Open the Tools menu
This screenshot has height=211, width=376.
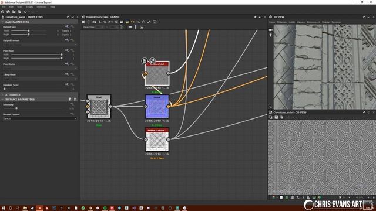(x=19, y=7)
